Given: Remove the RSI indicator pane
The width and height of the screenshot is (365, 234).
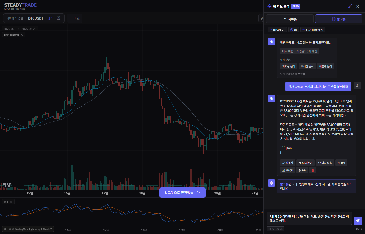Looking at the screenshot, I should pyautogui.click(x=11, y=202).
